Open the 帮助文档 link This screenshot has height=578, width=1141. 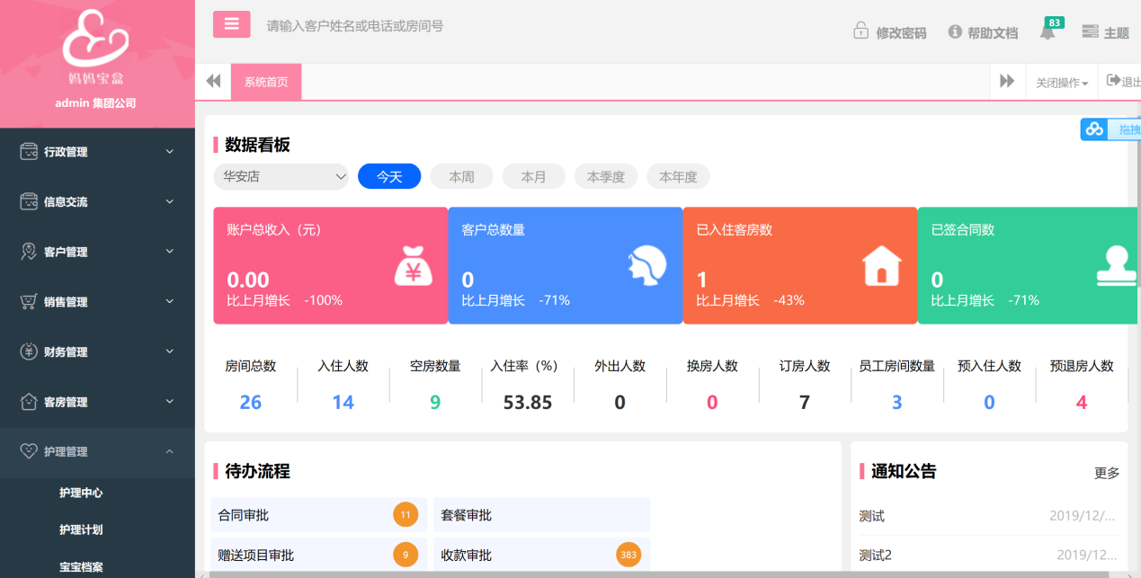coord(993,32)
